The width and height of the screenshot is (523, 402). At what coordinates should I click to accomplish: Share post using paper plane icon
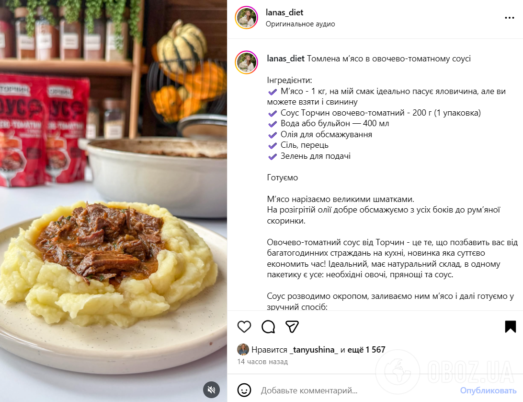point(292,327)
